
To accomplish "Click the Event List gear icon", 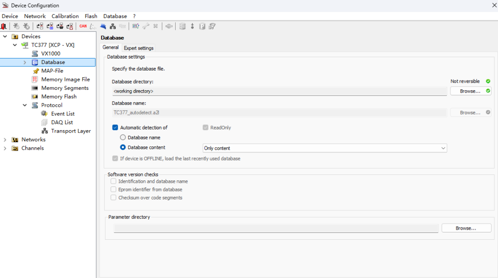I will [x=44, y=114].
